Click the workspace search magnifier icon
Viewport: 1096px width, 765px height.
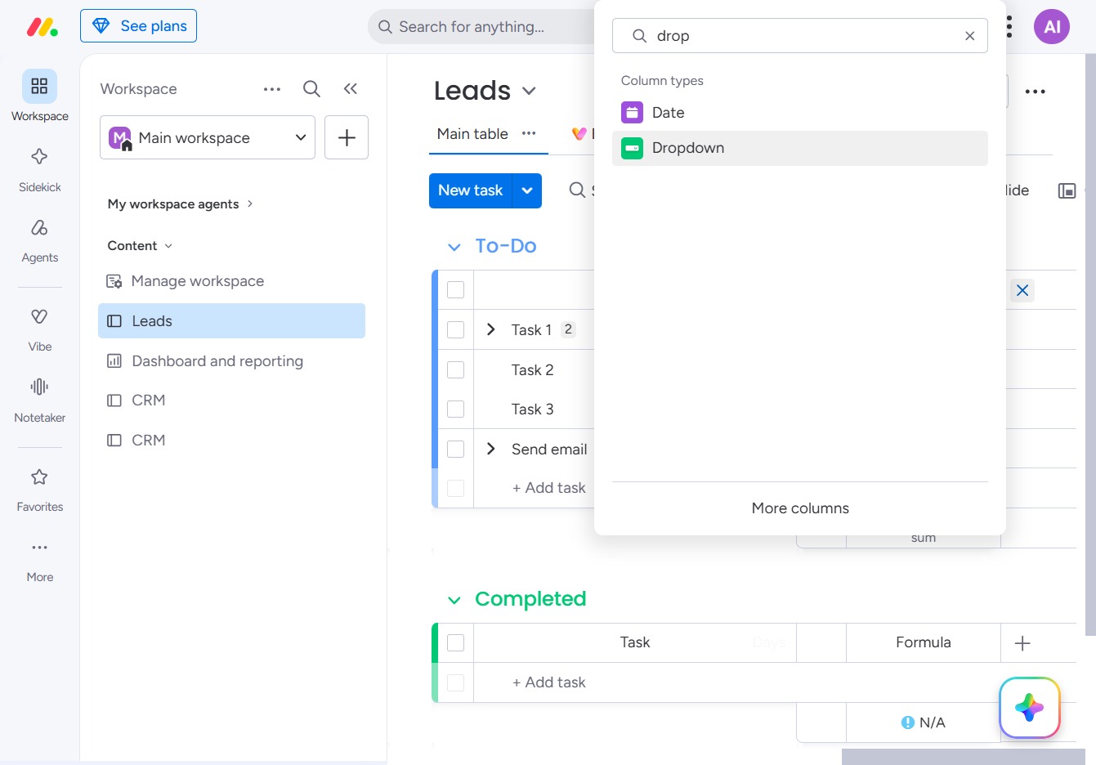(x=311, y=89)
